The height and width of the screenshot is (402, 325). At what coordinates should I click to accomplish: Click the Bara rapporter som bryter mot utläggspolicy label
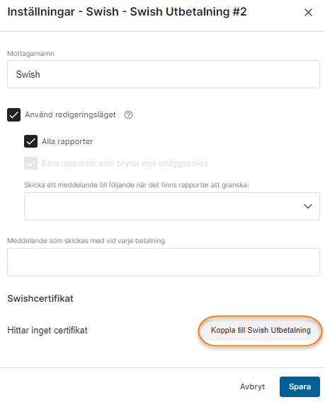[x=125, y=163]
